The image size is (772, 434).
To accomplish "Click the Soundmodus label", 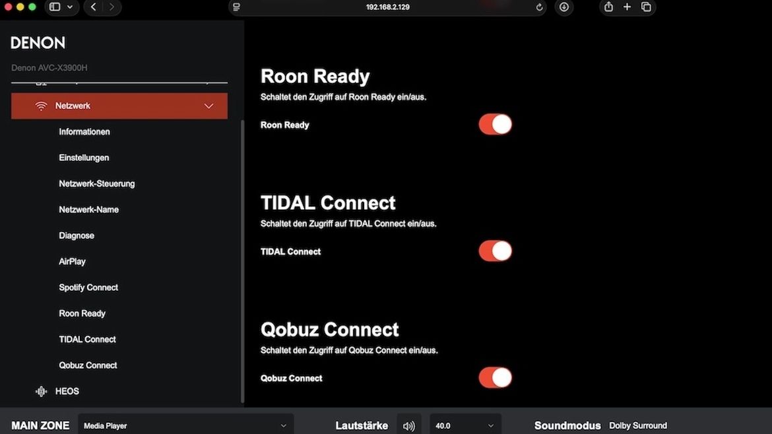I will click(567, 425).
